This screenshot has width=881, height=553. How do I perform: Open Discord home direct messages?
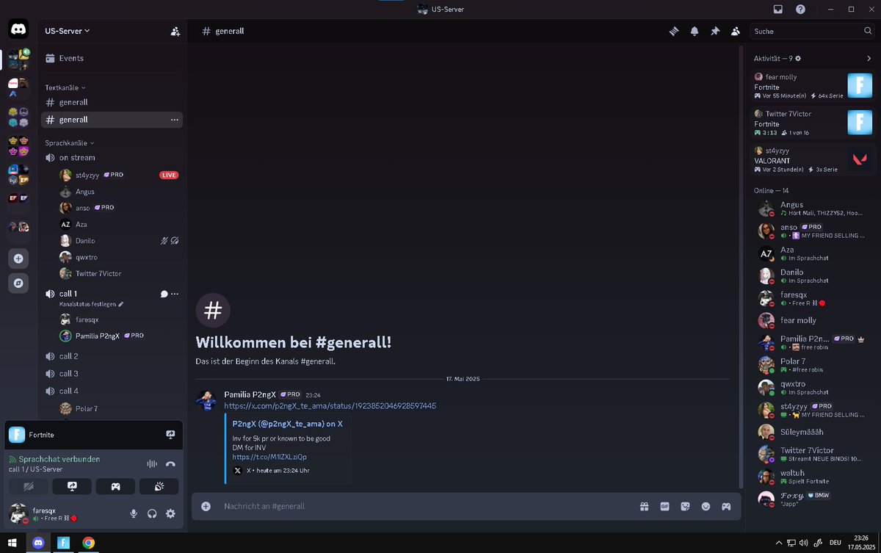(18, 30)
